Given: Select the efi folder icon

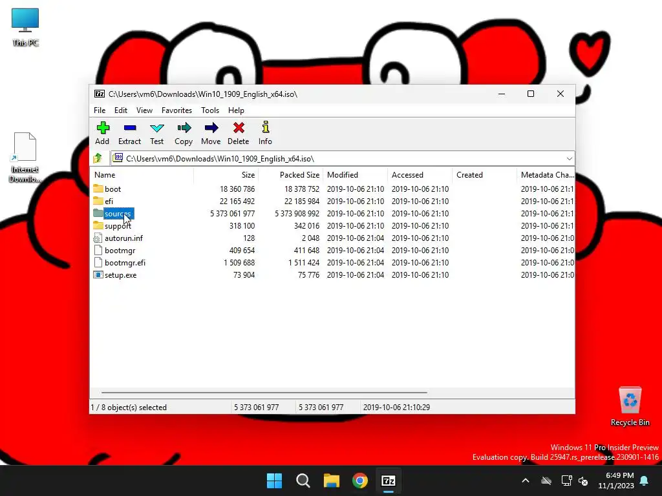Looking at the screenshot, I should pos(98,201).
